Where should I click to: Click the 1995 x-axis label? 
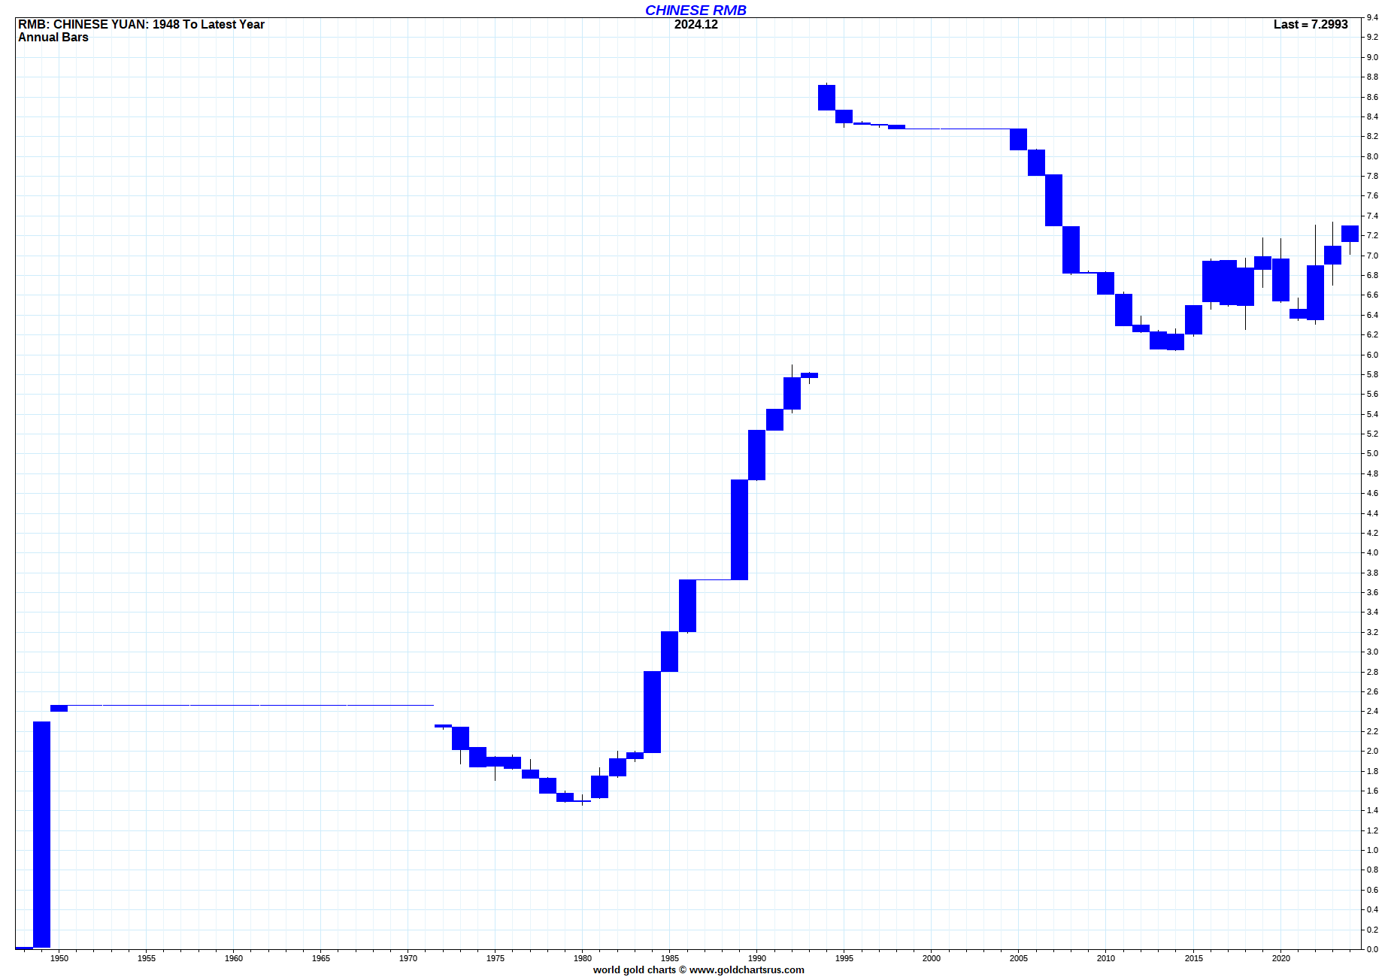click(x=844, y=957)
